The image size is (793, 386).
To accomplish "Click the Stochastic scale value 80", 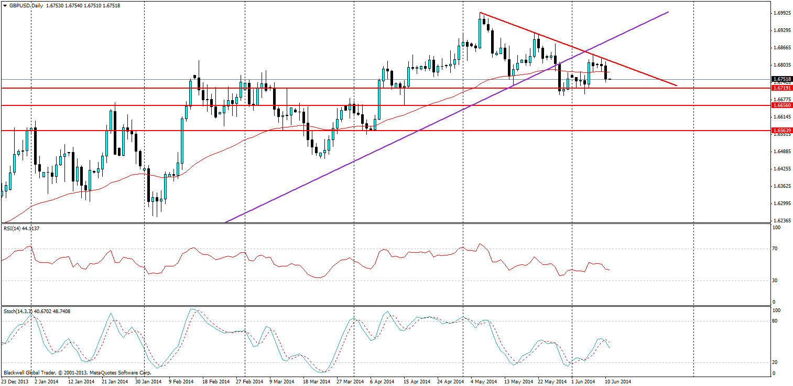I will [776, 321].
